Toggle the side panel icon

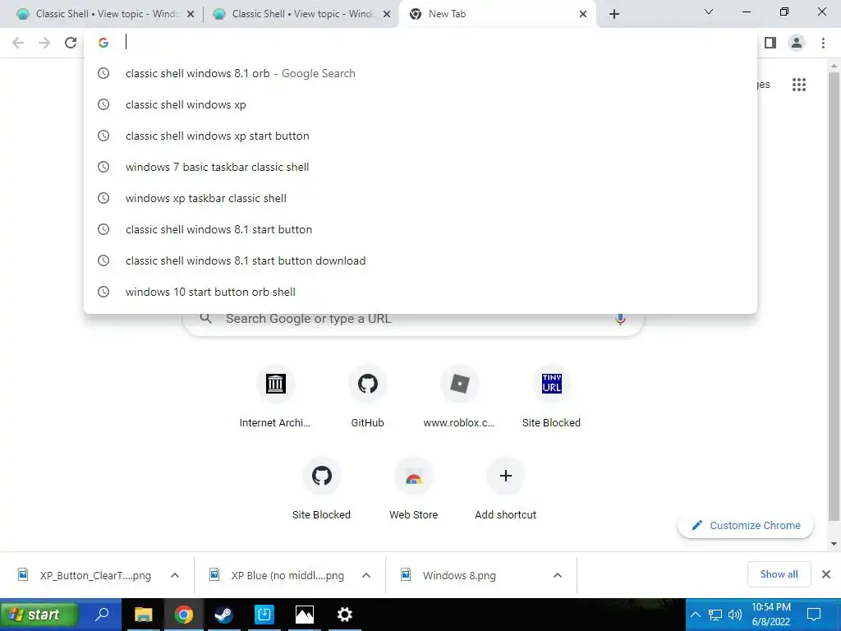[770, 43]
